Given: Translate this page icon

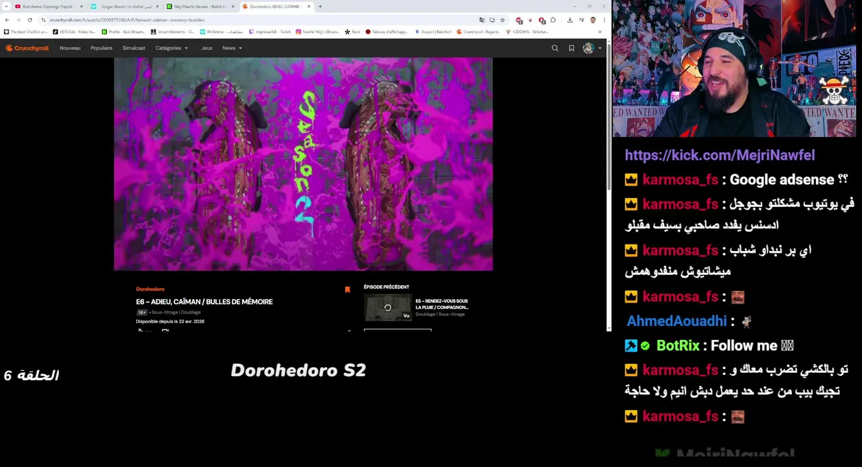Looking at the screenshot, I should tap(481, 20).
